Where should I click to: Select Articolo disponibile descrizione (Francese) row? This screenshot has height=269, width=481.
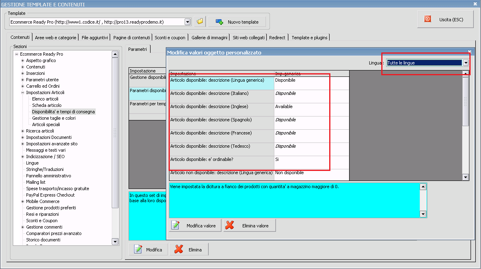(259, 136)
